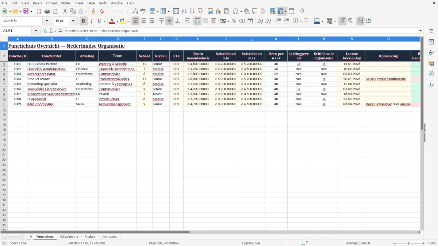
Task: Toggle Underline formatting
Action: click(99, 21)
